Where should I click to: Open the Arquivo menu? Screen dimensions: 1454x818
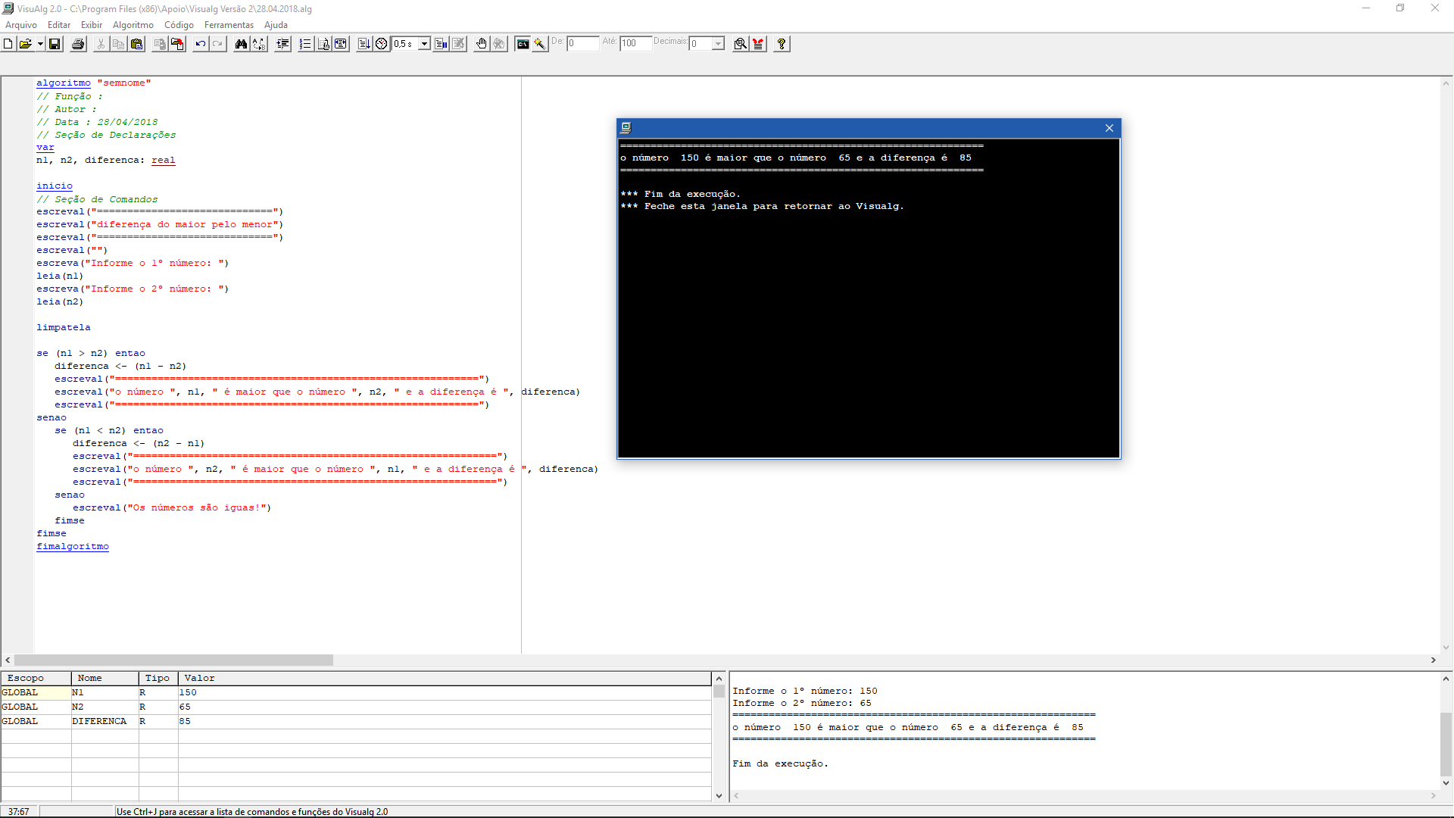tap(21, 25)
